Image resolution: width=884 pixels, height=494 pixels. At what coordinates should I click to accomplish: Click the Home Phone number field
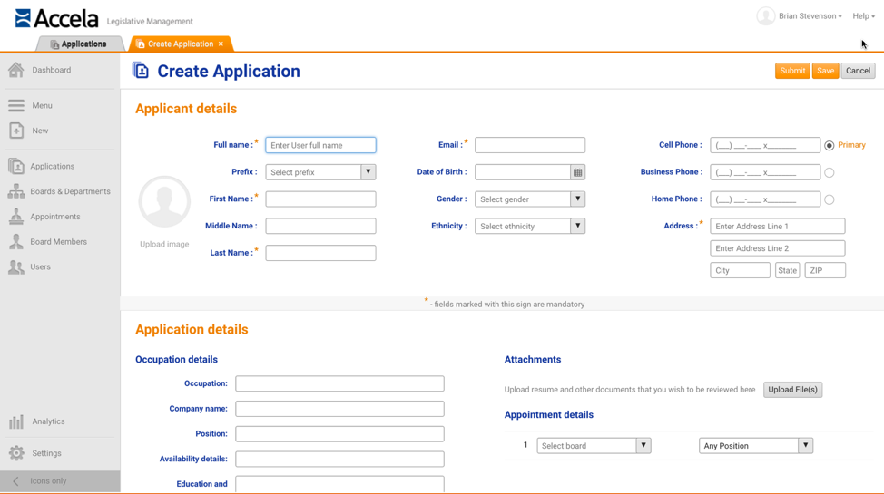point(765,199)
